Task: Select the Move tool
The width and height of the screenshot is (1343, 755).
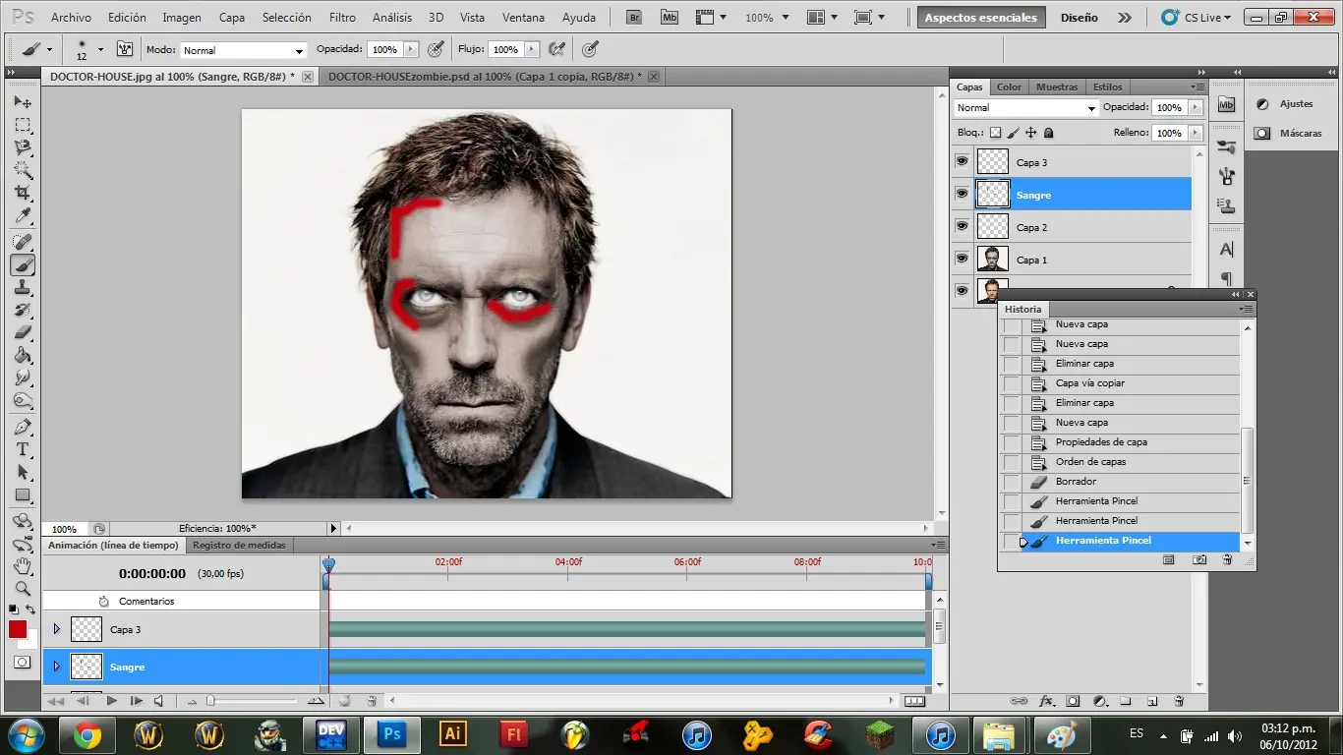Action: click(x=23, y=102)
